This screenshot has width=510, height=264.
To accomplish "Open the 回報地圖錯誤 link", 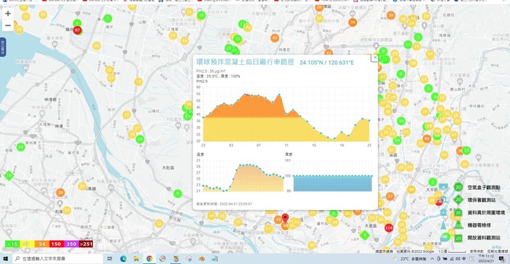I will [x=498, y=251].
